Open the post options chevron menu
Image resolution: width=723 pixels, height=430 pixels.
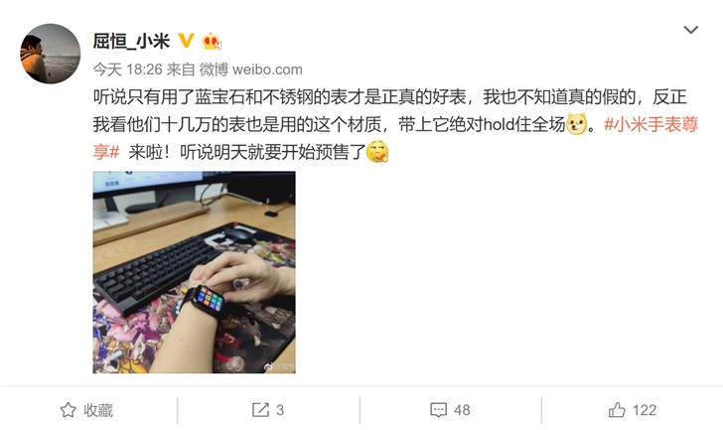click(x=690, y=30)
